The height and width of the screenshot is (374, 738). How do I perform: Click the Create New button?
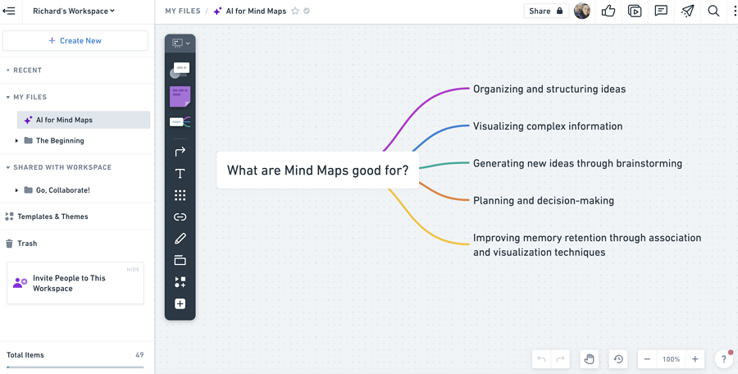pyautogui.click(x=75, y=40)
